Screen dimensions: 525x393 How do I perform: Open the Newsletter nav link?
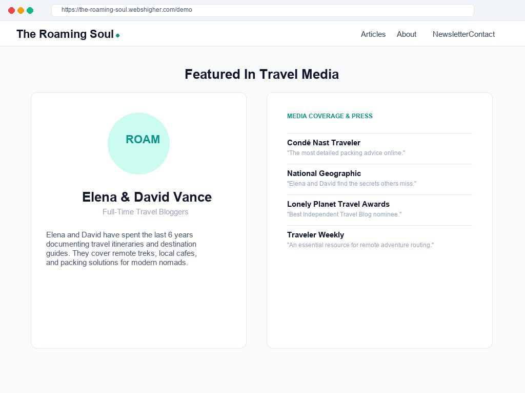pyautogui.click(x=450, y=34)
